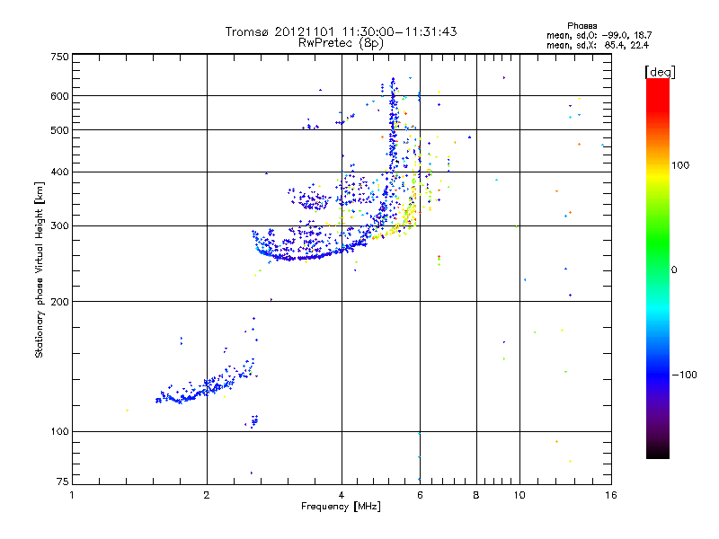Select the [deg] colorbar unit label
Image resolution: width=719 pixels, height=539 pixels.
pos(660,71)
